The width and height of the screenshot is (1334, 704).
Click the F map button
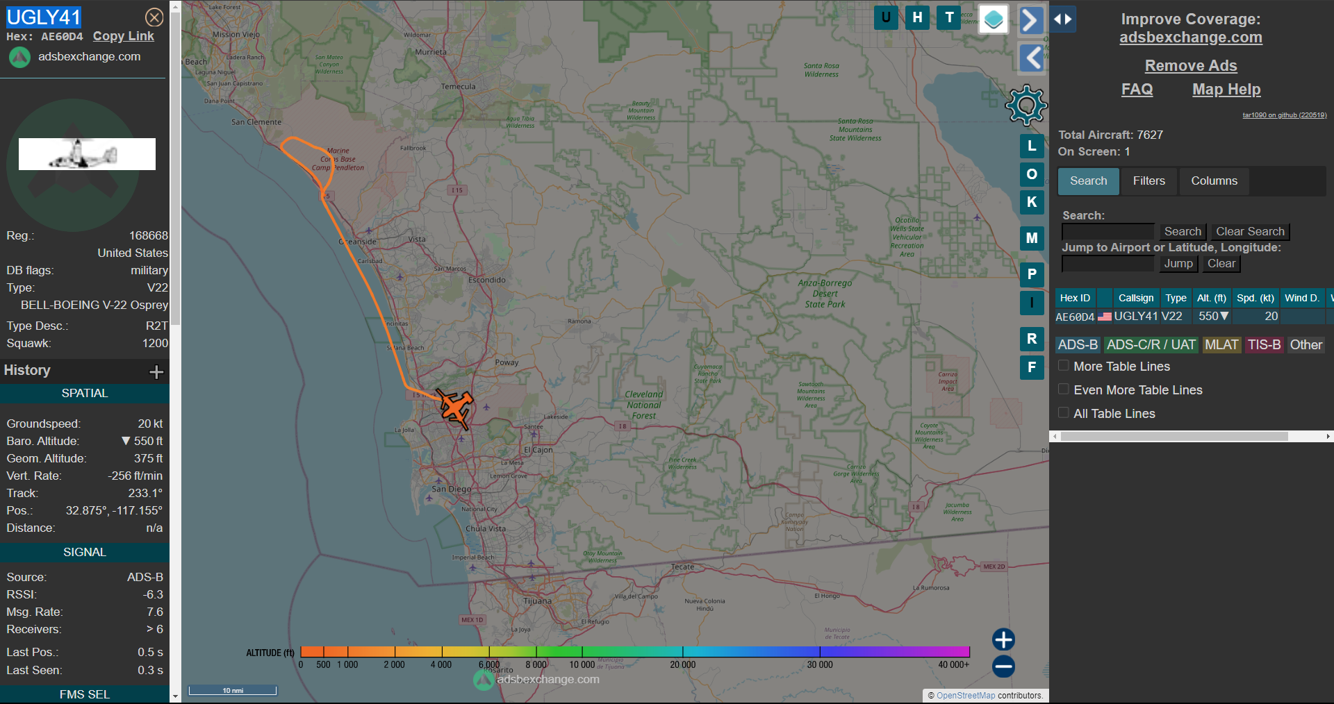point(1032,367)
